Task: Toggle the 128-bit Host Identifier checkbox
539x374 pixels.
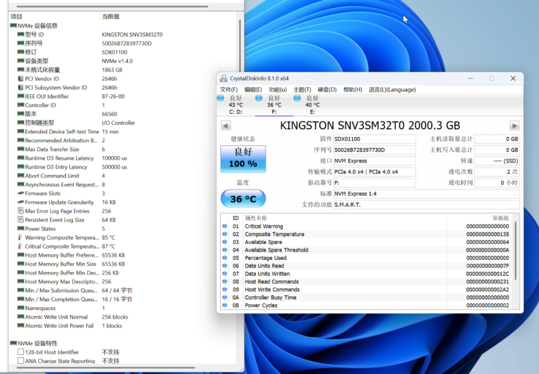Action: [x=21, y=352]
